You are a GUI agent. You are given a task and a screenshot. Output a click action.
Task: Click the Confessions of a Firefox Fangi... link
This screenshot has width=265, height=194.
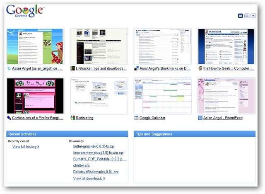point(38,118)
